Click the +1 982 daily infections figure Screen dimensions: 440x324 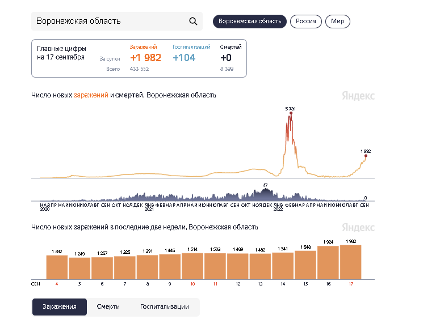click(x=145, y=58)
